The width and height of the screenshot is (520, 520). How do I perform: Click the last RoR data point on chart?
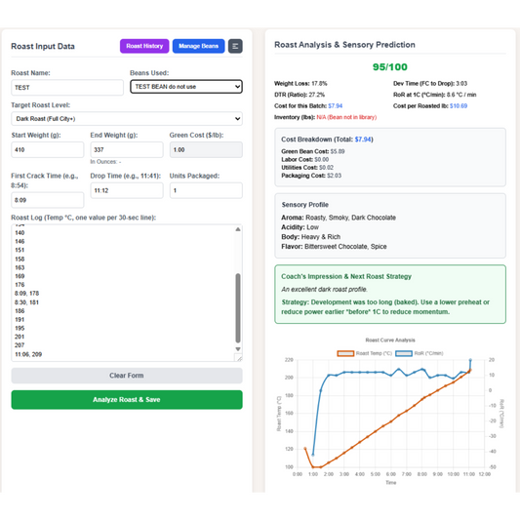pyautogui.click(x=470, y=360)
